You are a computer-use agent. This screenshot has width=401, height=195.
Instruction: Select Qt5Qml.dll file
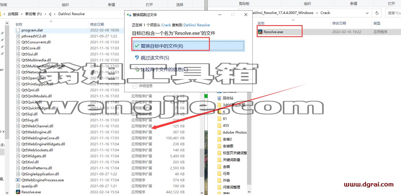pos(30,90)
